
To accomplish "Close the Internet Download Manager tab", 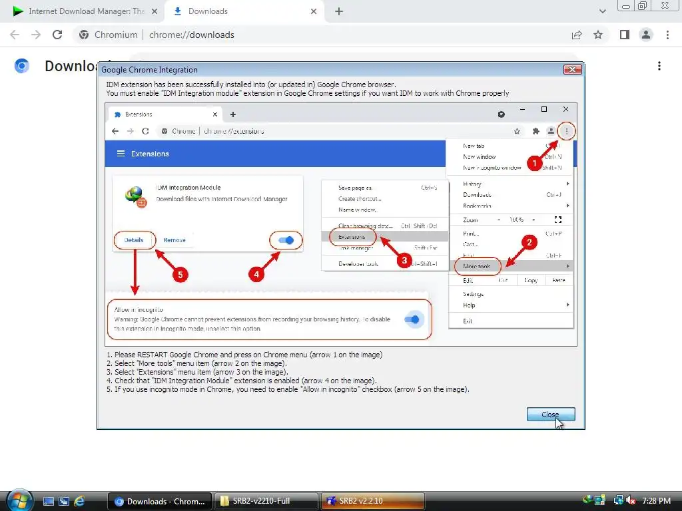I will (155, 11).
